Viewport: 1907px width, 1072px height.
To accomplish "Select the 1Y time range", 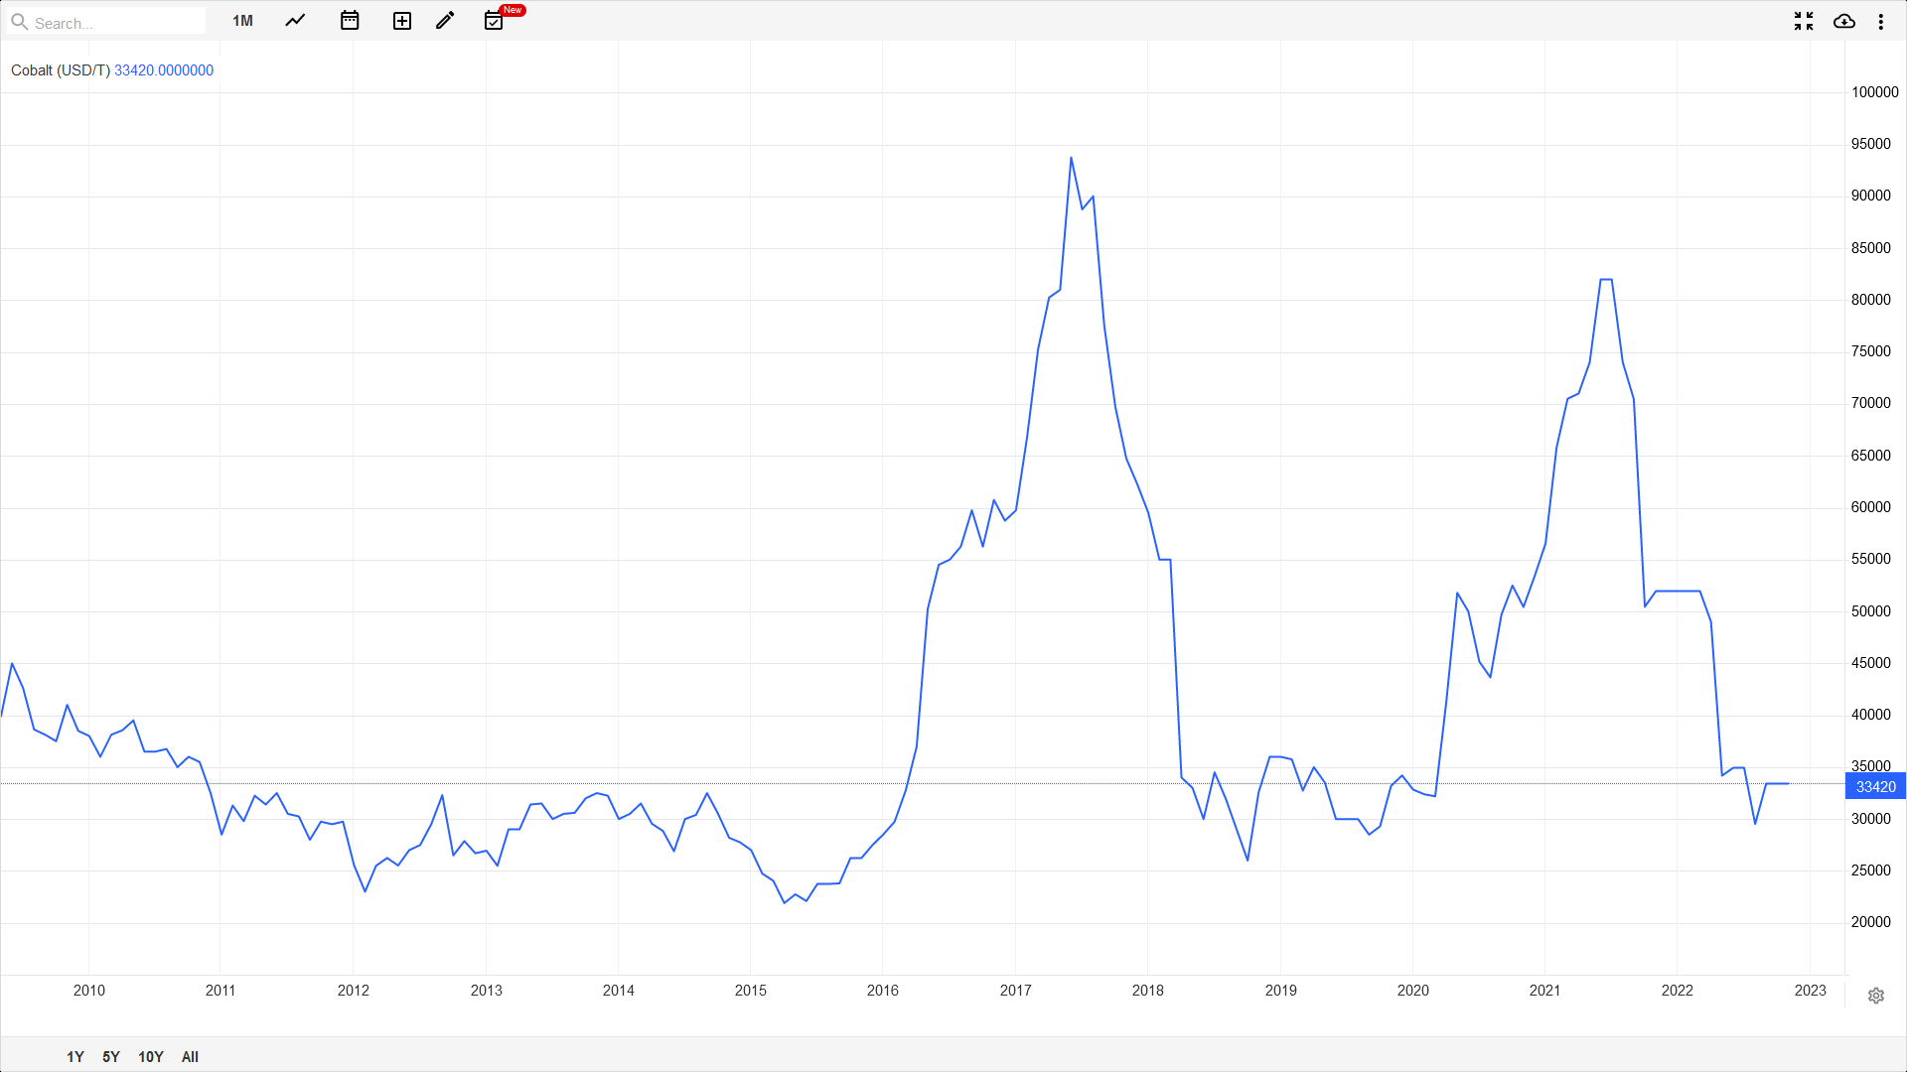I will point(75,1057).
